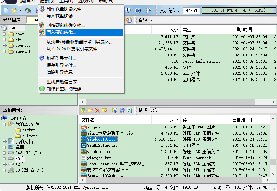The width and height of the screenshot is (277, 191).
Task: Click the red X delete icon
Action: [x=98, y=110]
